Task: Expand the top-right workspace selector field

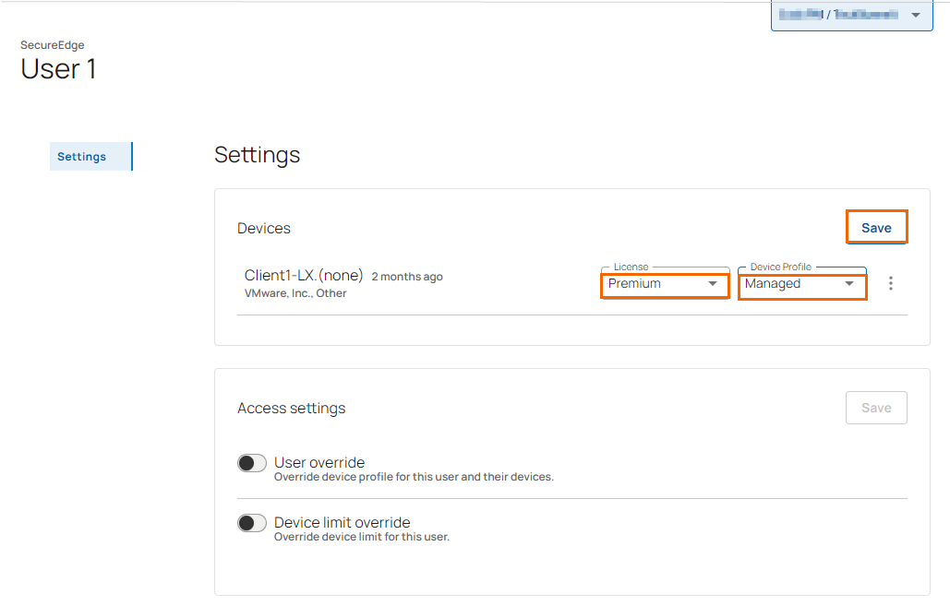Action: (x=840, y=16)
